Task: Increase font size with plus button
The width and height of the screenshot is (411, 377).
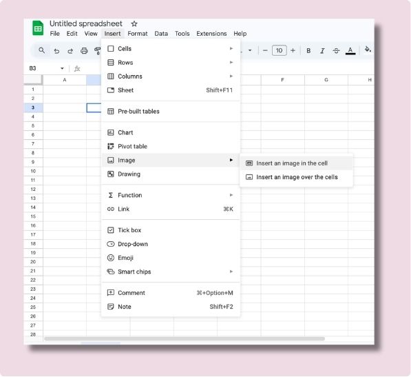Action: point(293,50)
